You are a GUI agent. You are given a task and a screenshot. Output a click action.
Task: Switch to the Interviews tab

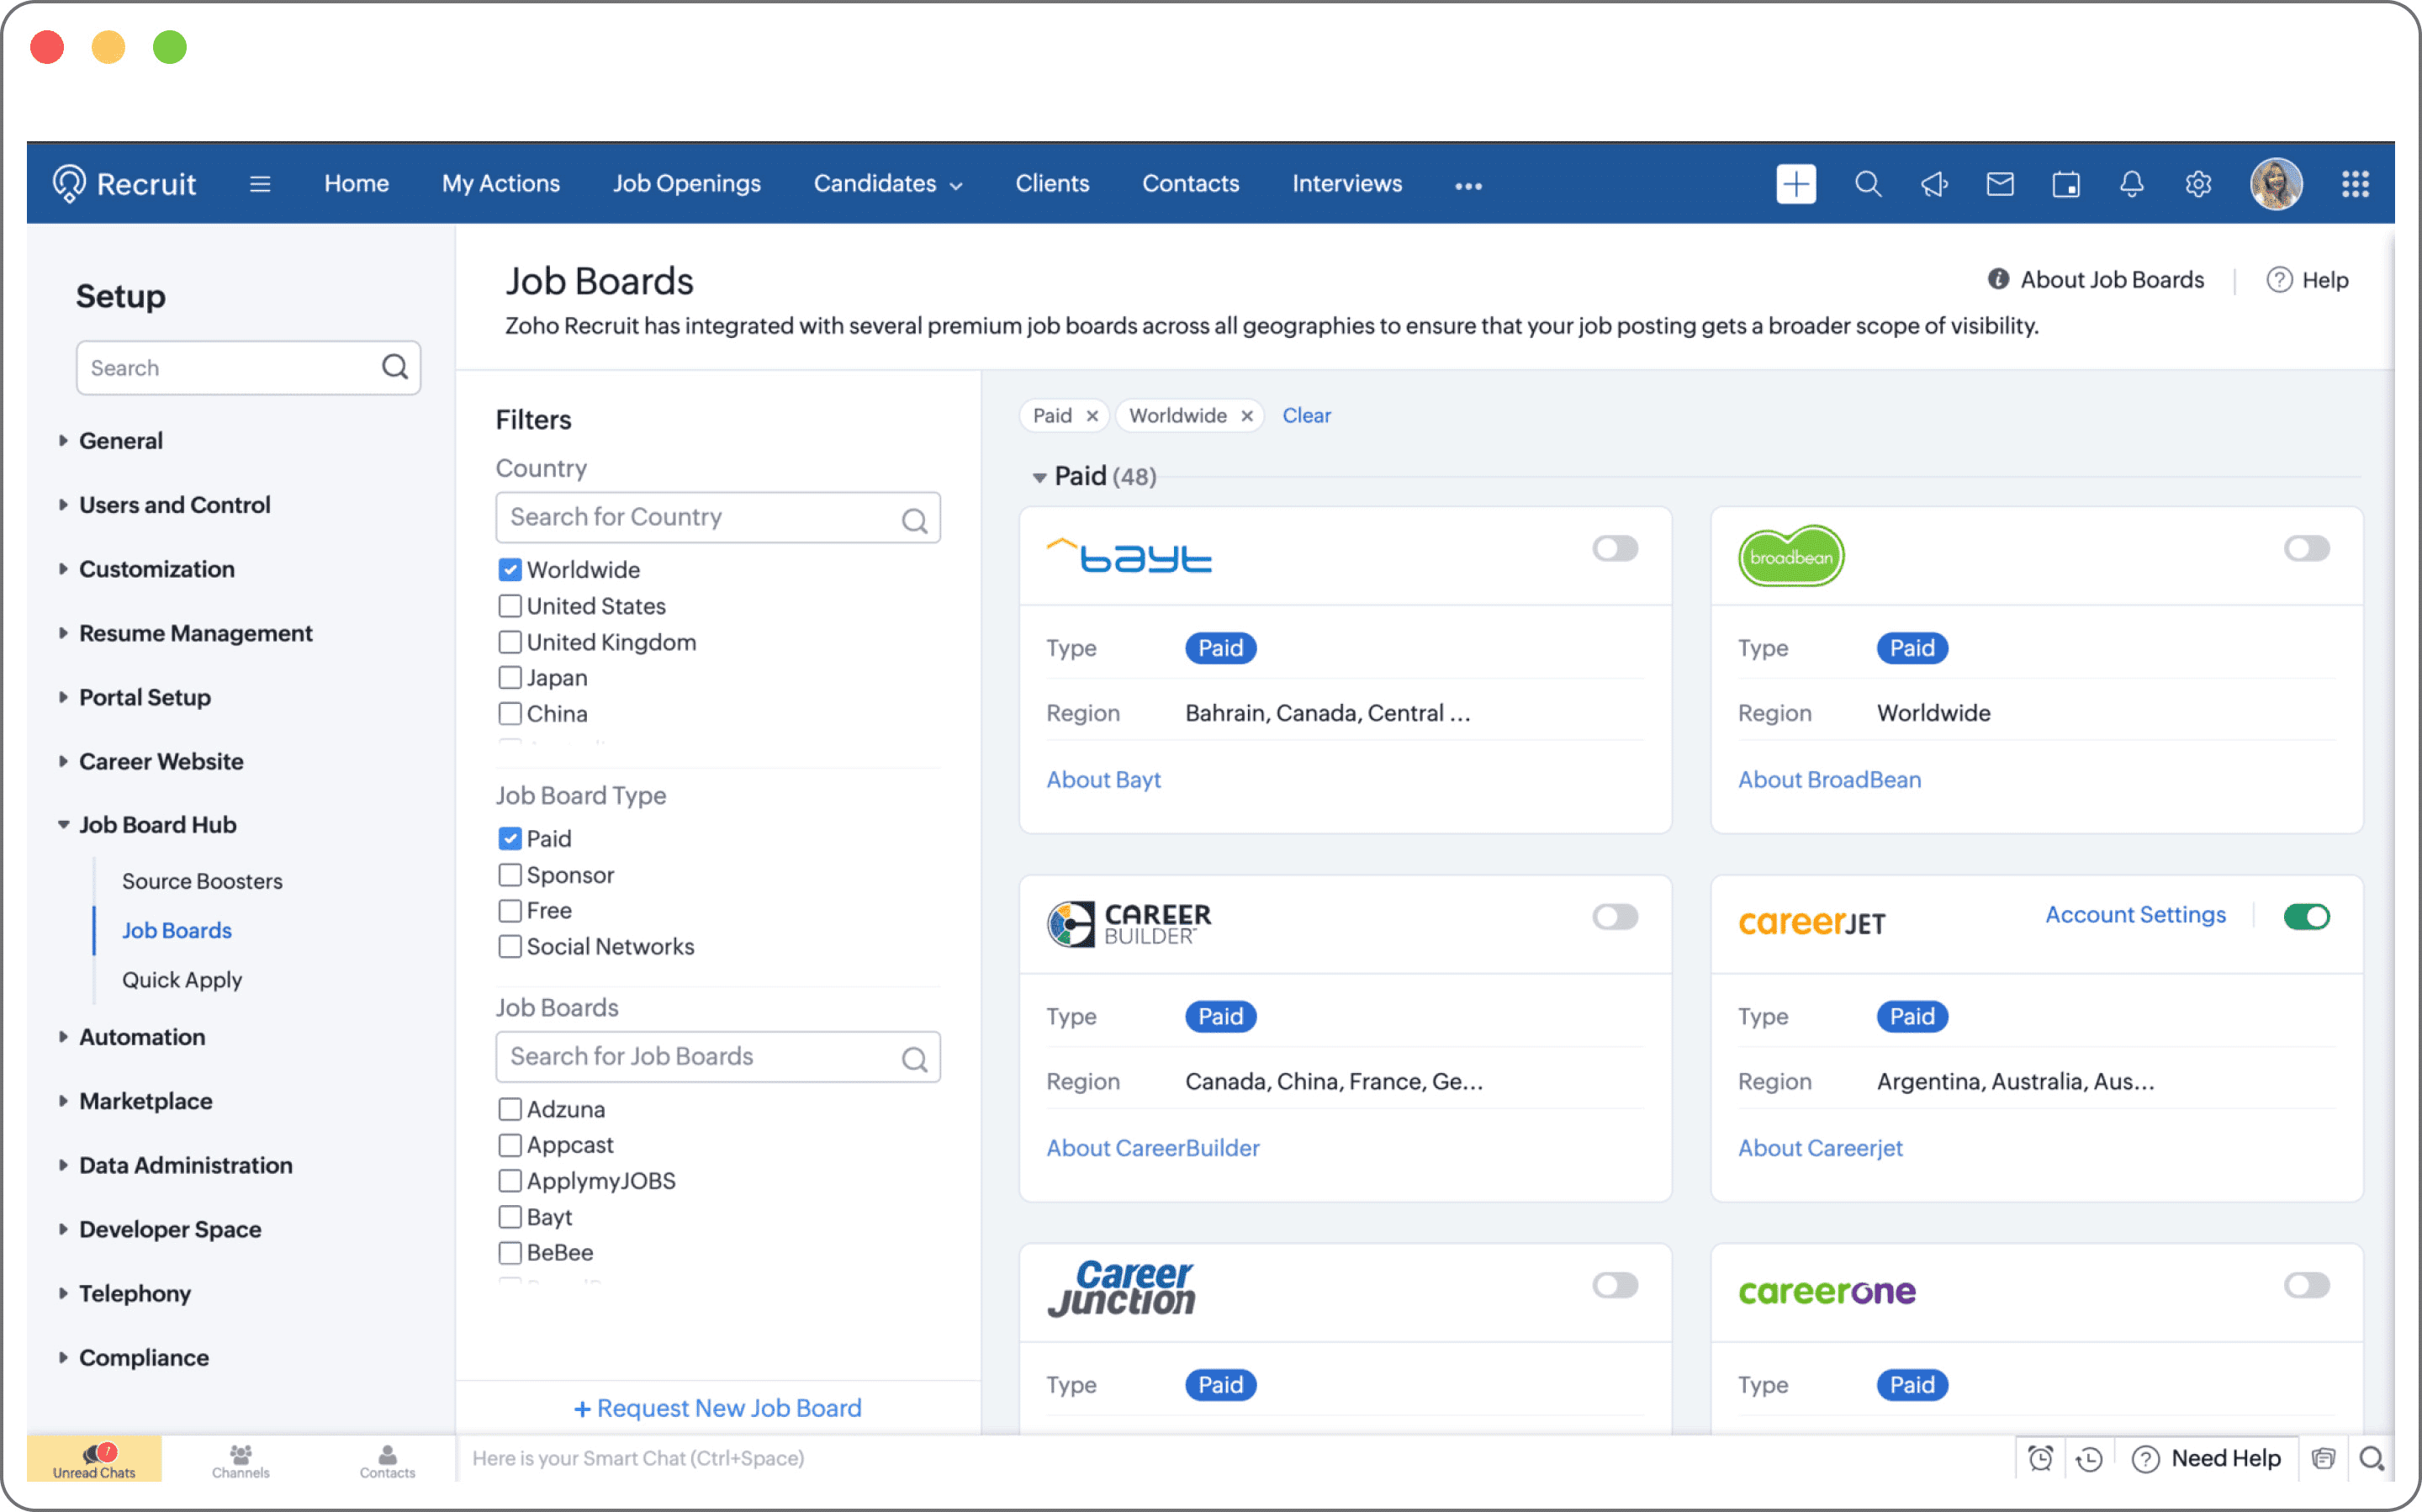pos(1346,183)
